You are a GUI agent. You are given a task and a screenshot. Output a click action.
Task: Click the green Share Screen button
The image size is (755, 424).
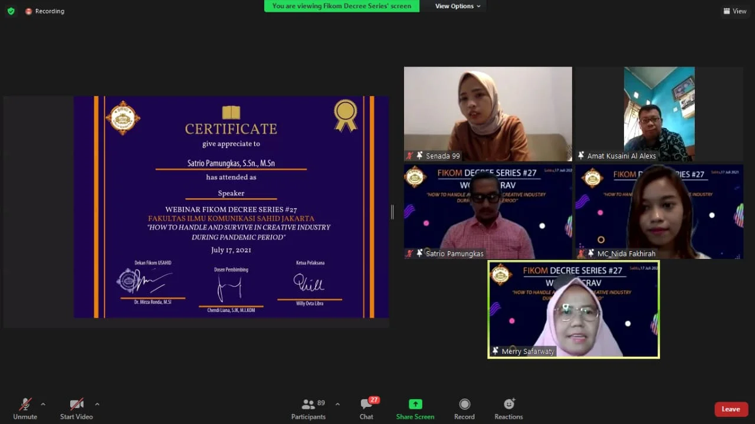[415, 409]
